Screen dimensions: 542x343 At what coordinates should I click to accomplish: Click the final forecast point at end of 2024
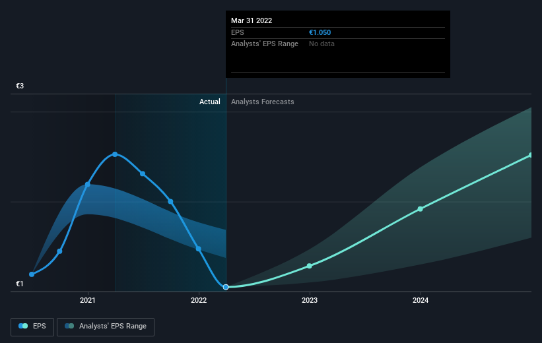pos(531,155)
